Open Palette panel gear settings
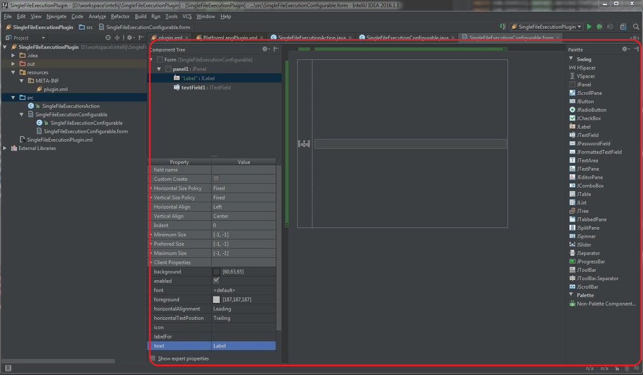This screenshot has width=643, height=375. 625,49
